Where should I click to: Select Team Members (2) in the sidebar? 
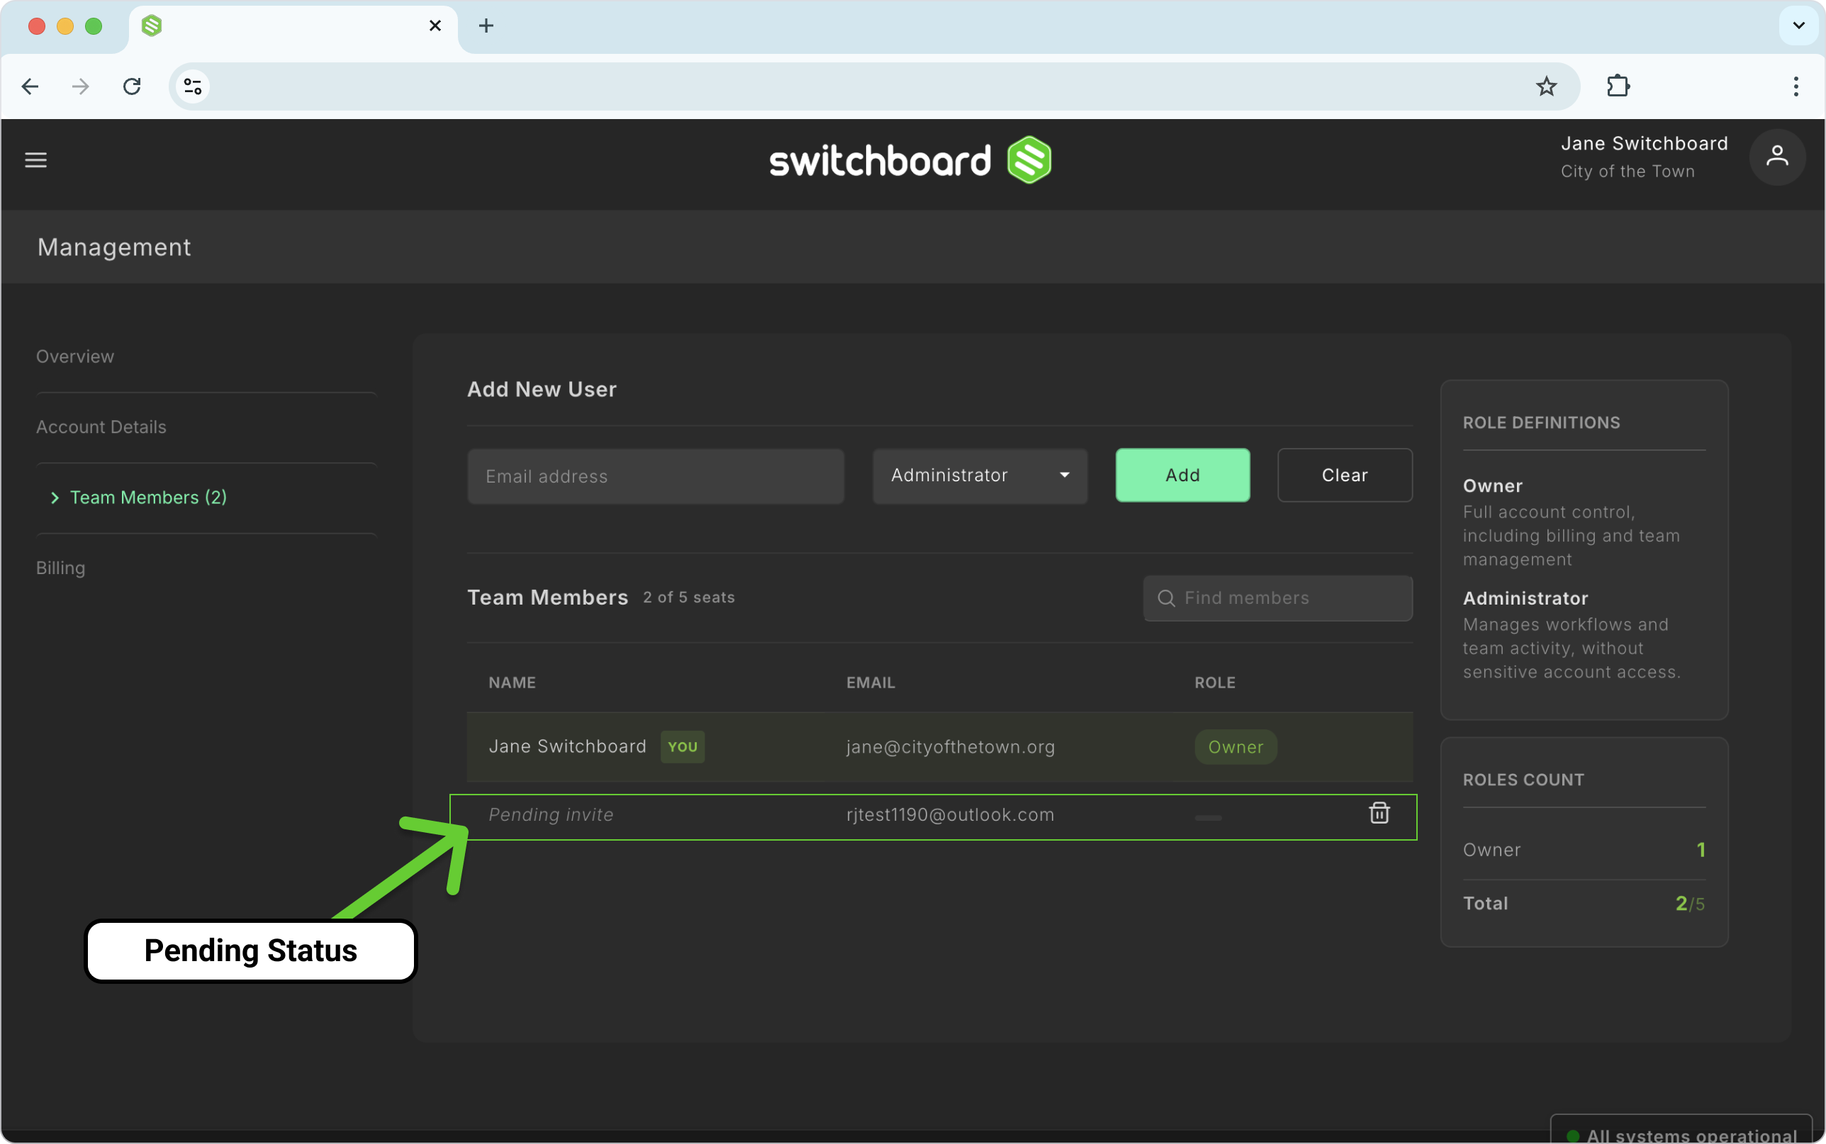tap(148, 497)
